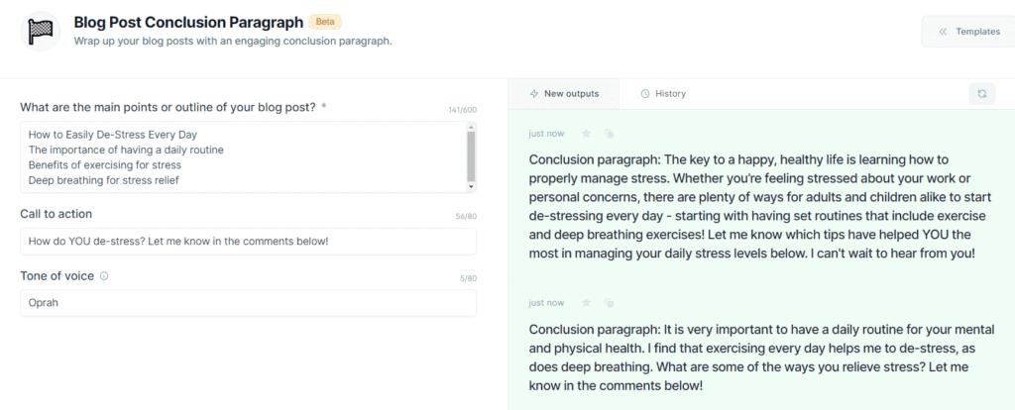
Task: Click the Beta badge next to title
Action: click(x=325, y=22)
